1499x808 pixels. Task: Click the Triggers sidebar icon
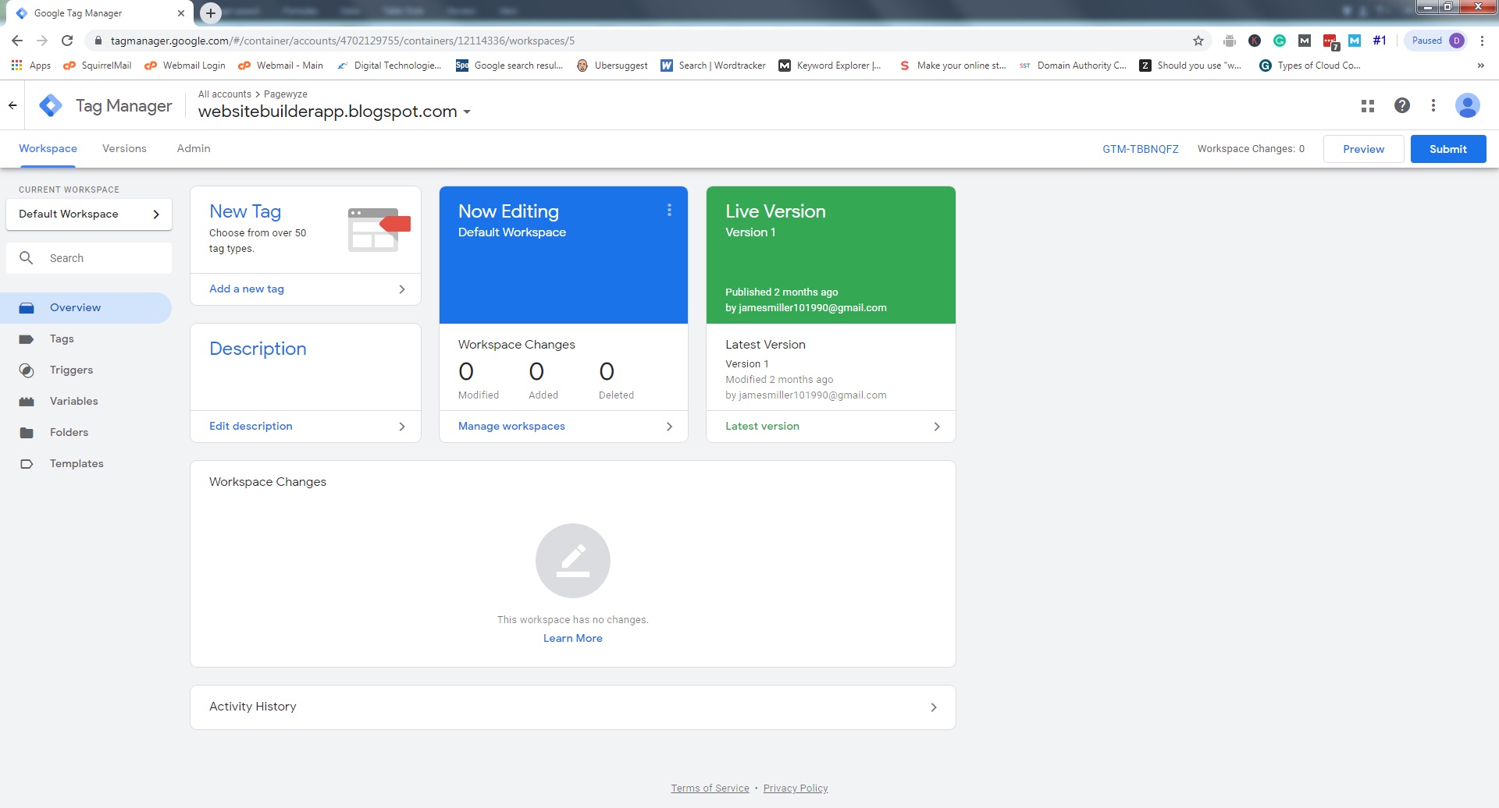click(27, 370)
